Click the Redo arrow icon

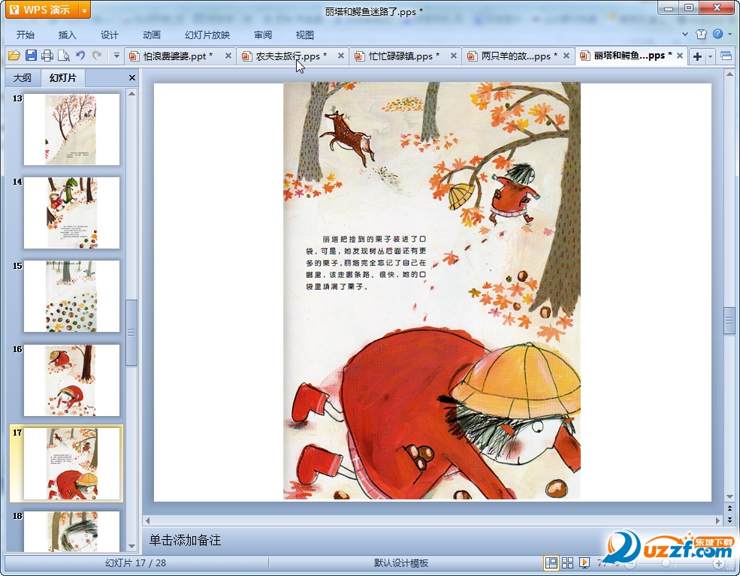pos(97,56)
